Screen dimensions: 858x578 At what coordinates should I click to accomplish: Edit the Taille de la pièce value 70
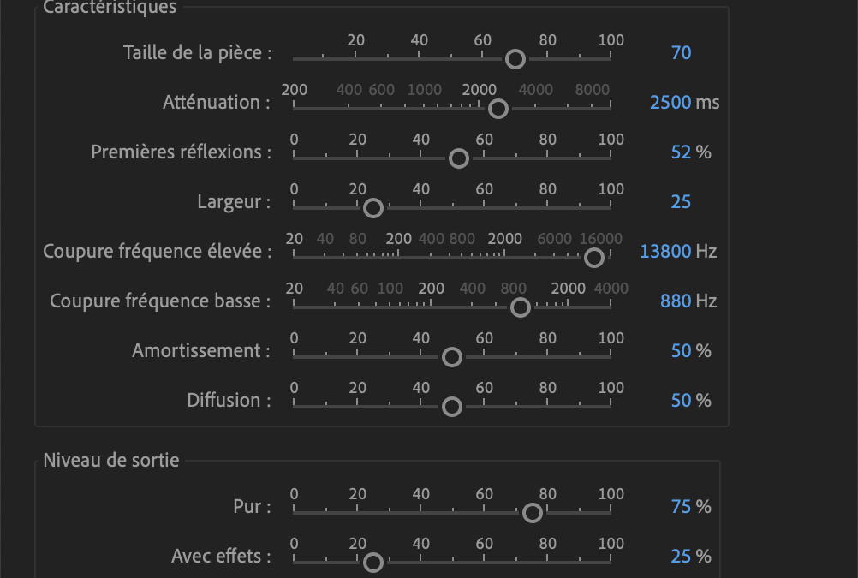tap(682, 53)
